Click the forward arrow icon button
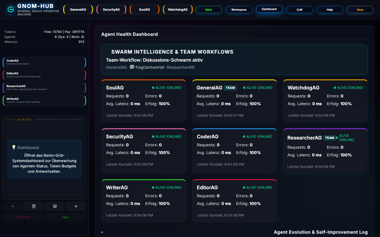This screenshot has width=380, height=237. 76,206
